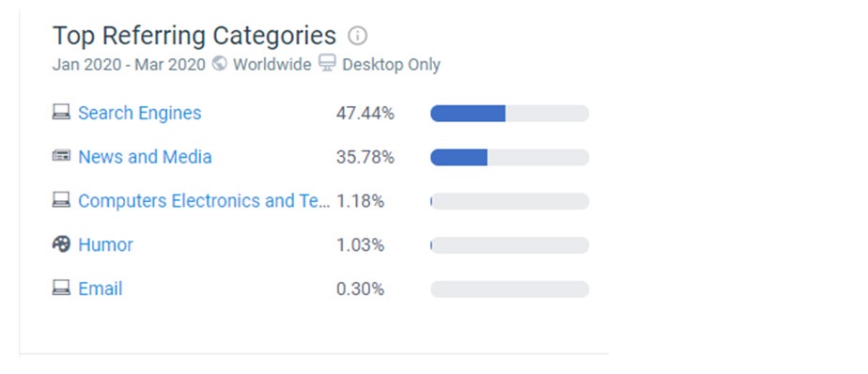
Task: Click the laptop icon beside Computers Electronics
Action: pyautogui.click(x=61, y=200)
